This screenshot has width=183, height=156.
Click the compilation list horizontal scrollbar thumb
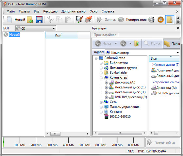(55, 134)
